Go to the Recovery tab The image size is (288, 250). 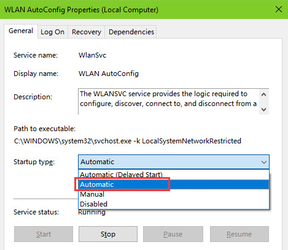click(87, 32)
